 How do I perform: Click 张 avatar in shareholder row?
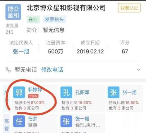point(114,92)
